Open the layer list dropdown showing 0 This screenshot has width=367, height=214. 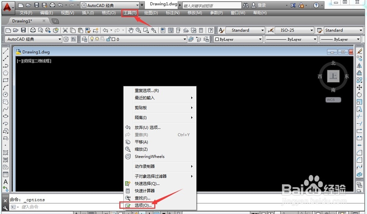pos(185,39)
